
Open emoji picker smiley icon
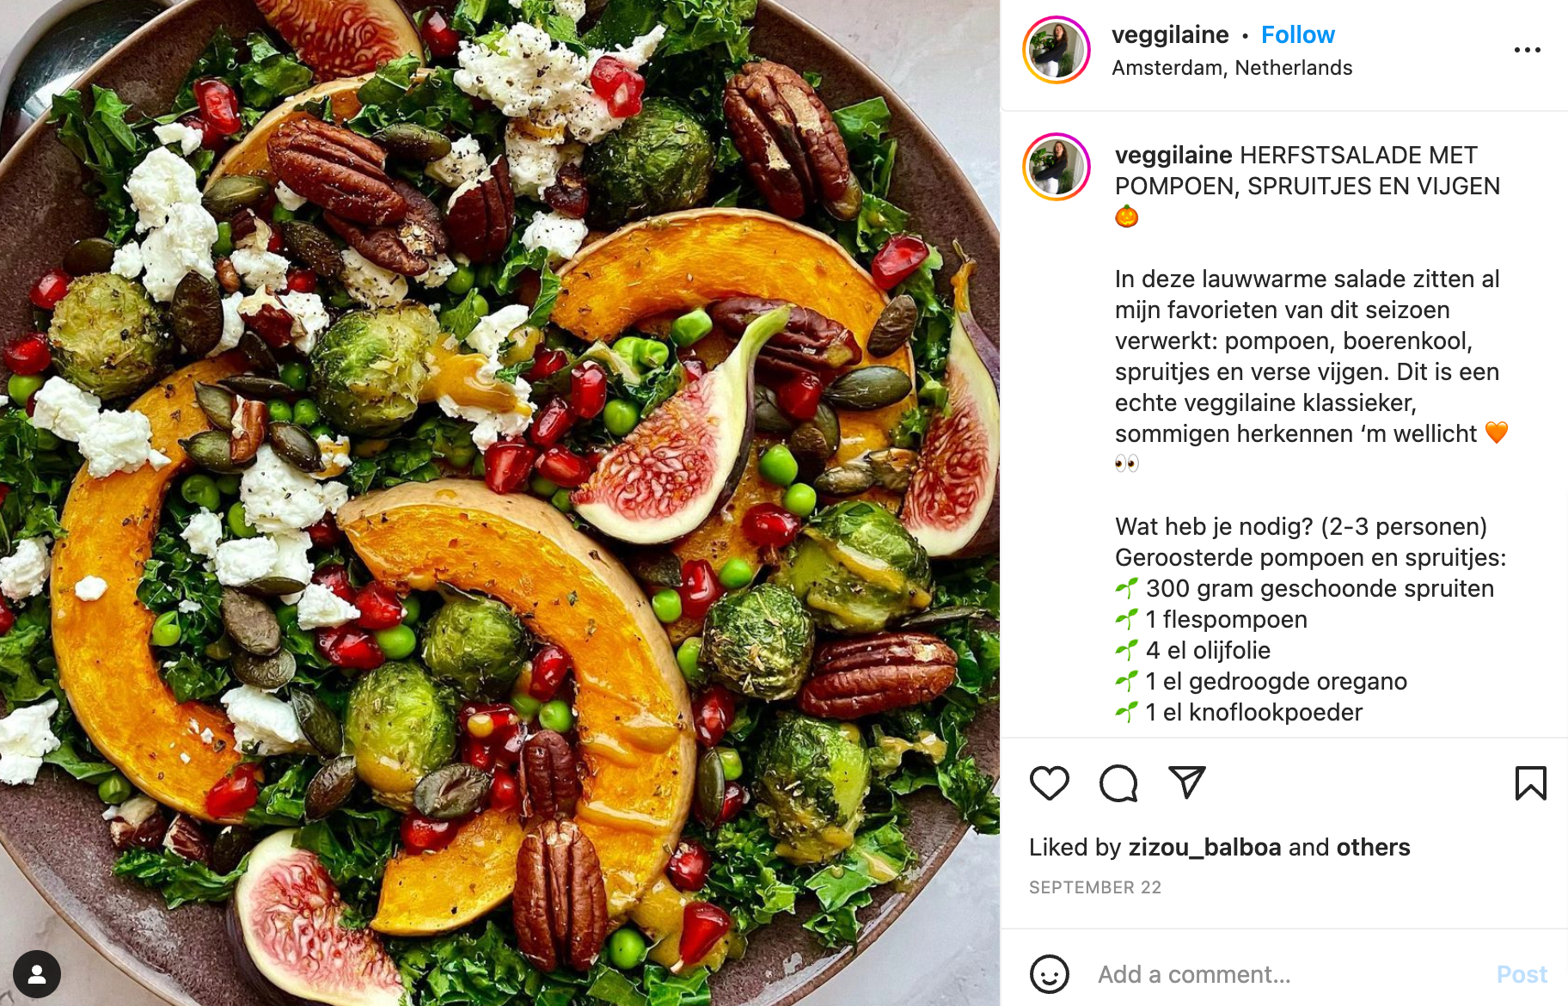tap(1049, 974)
